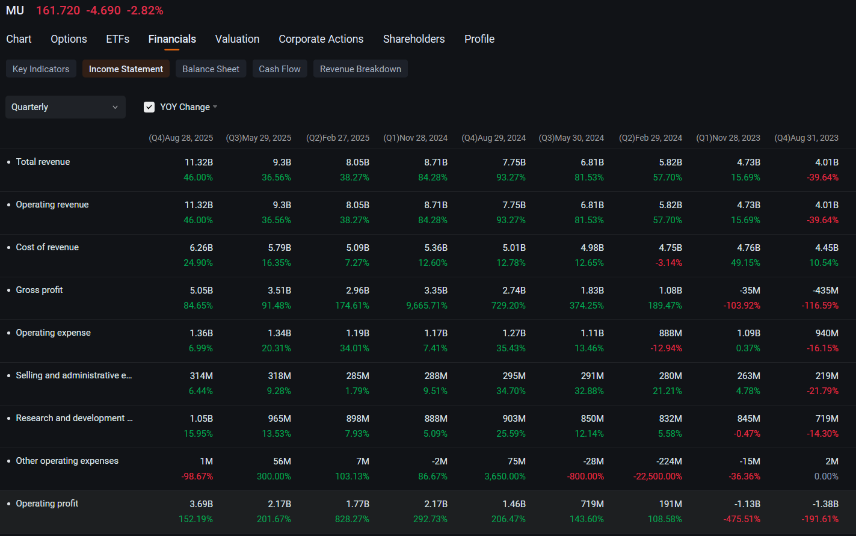View the Shareholders tab
Viewport: 856px width, 536px height.
tap(414, 39)
